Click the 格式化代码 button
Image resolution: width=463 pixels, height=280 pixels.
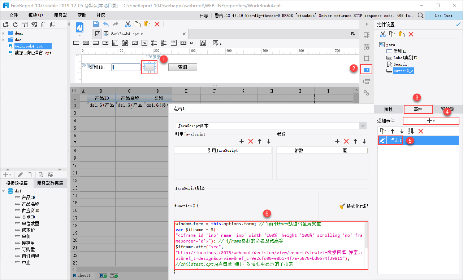point(354,206)
